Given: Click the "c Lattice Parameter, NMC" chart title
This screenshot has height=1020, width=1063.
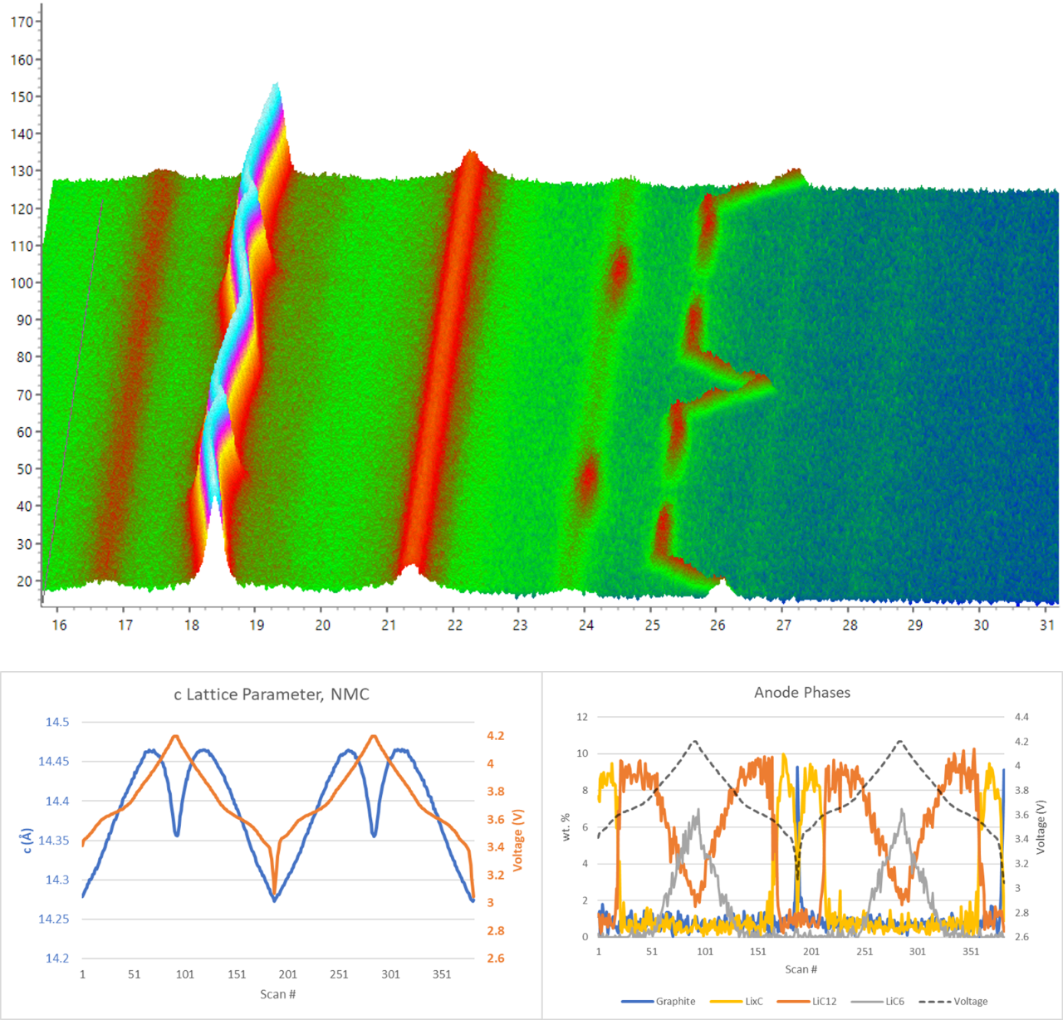Looking at the screenshot, I should 271,694.
